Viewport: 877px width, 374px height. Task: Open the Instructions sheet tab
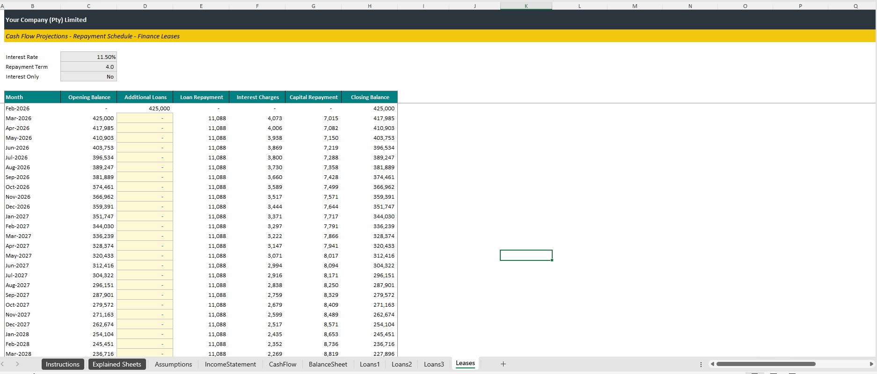click(63, 364)
